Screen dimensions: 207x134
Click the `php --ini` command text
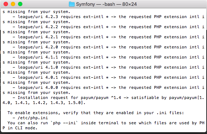64,123
